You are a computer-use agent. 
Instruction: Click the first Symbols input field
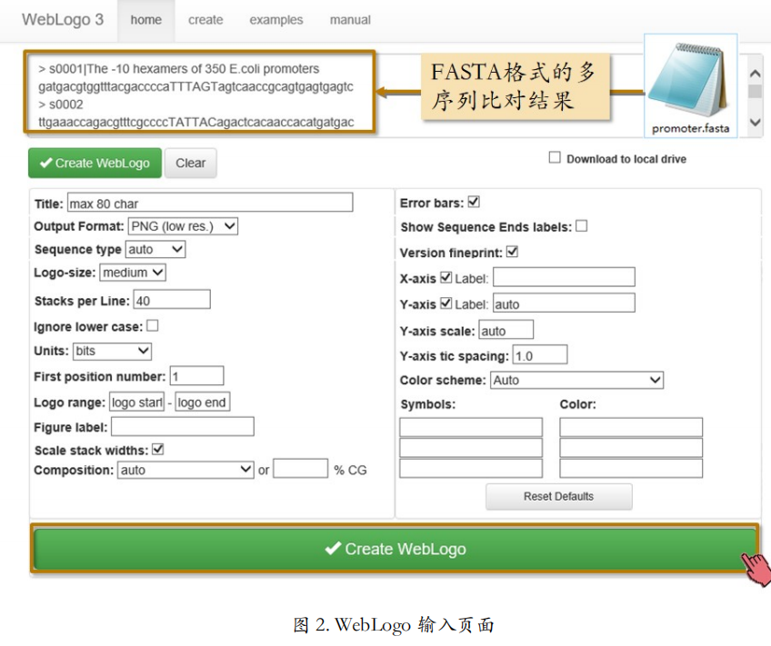(x=471, y=427)
